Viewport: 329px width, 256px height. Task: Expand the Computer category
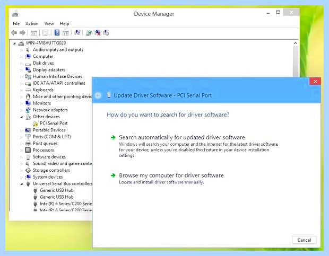pos(21,57)
